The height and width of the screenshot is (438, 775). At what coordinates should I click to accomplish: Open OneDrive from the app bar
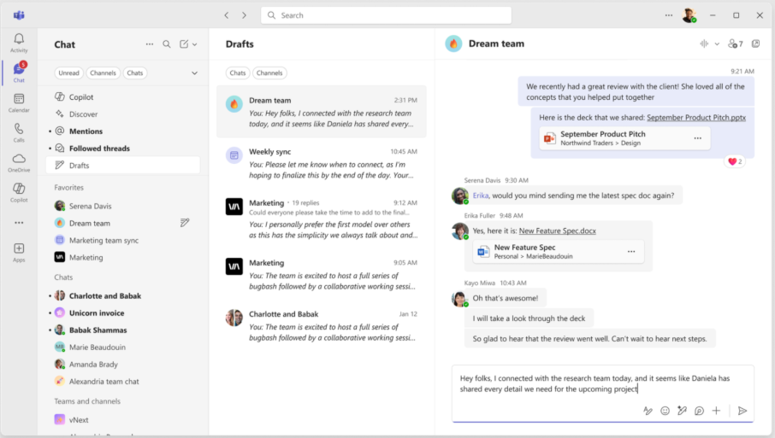19,162
